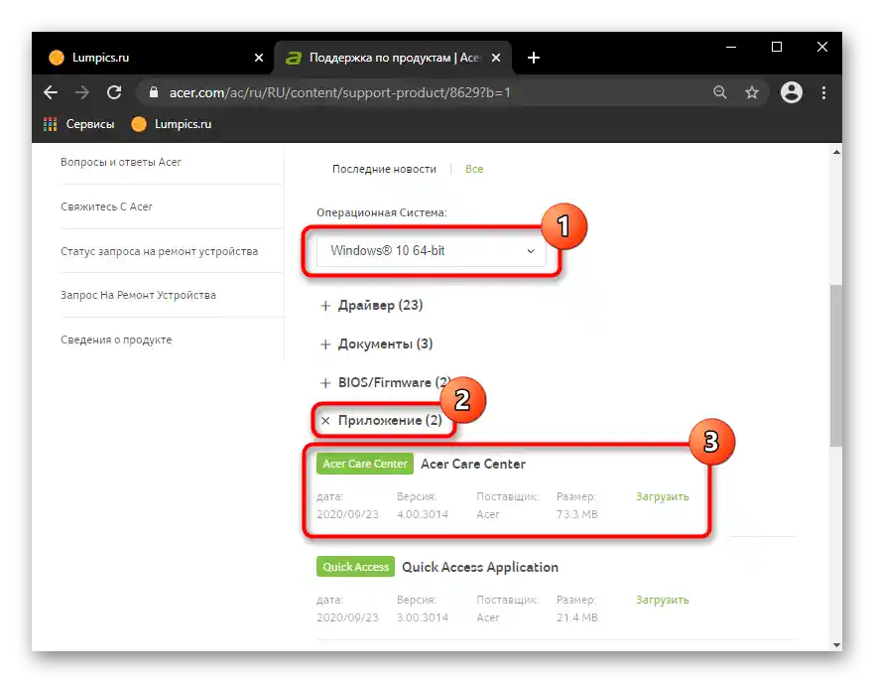Open the Сервисы apps grid icon

point(51,124)
